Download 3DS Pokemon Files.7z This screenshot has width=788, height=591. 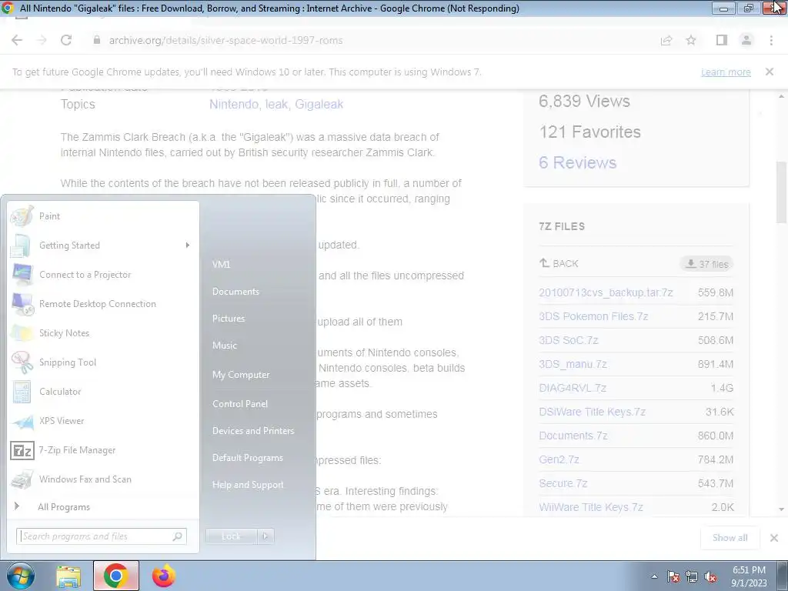[593, 316]
